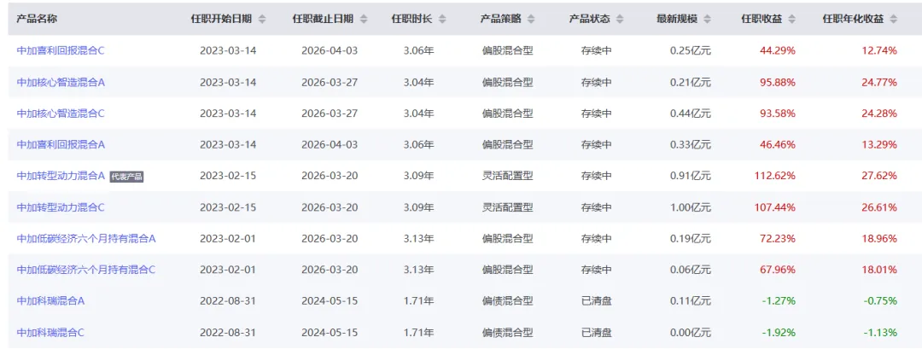Viewport: 922px width, 349px height.
Task: Select annualized return 26.61%
Action: pos(879,206)
